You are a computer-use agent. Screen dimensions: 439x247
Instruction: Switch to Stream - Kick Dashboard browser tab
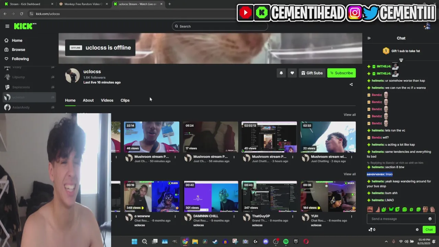click(x=29, y=4)
